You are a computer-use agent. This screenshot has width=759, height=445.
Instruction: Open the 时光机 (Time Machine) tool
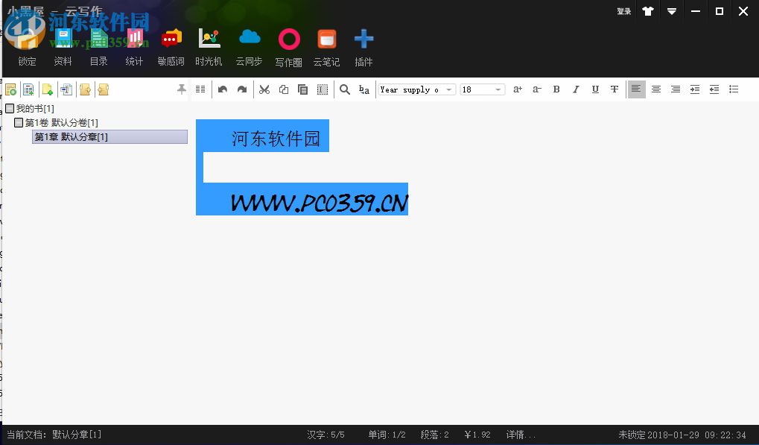(x=209, y=45)
